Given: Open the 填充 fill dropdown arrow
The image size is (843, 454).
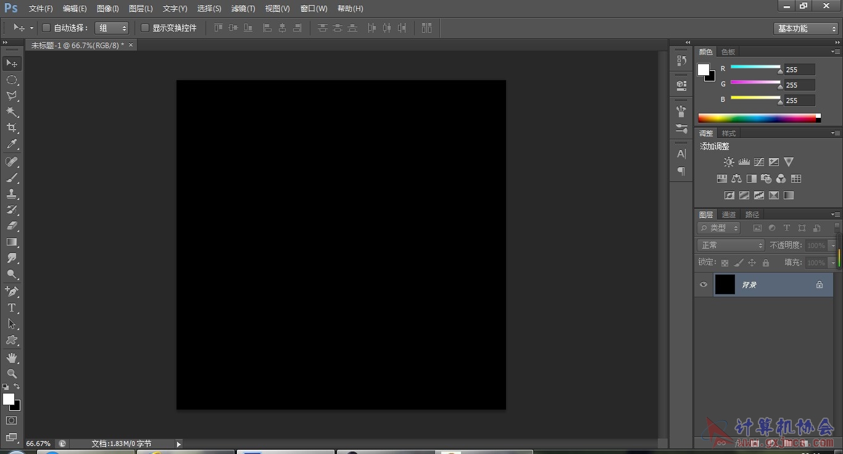Looking at the screenshot, I should tap(833, 263).
